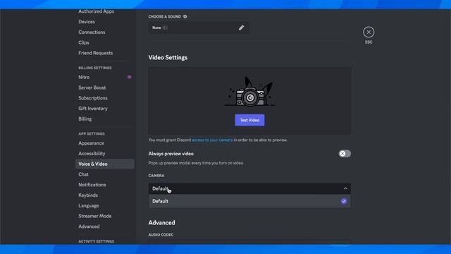
Task: Open Streamer Mode settings
Action: coord(95,216)
